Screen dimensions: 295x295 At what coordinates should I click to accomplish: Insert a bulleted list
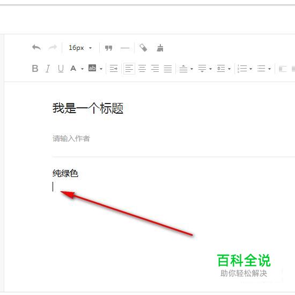coord(261,69)
